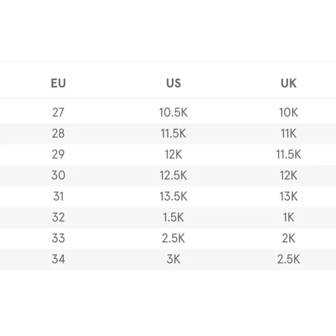
Task: Select EU size 27 cell
Action: tap(59, 112)
